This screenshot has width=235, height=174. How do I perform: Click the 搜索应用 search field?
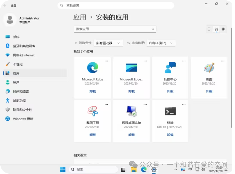(x=113, y=29)
